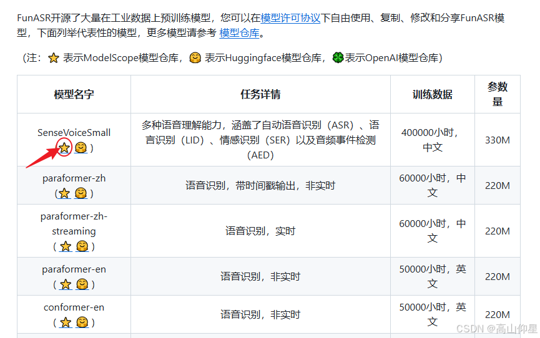Click the 语音识别，实时 task cell
This screenshot has width=540, height=338.
(260, 231)
